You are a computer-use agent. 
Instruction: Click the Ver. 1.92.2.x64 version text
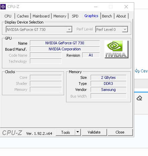(x=39, y=134)
